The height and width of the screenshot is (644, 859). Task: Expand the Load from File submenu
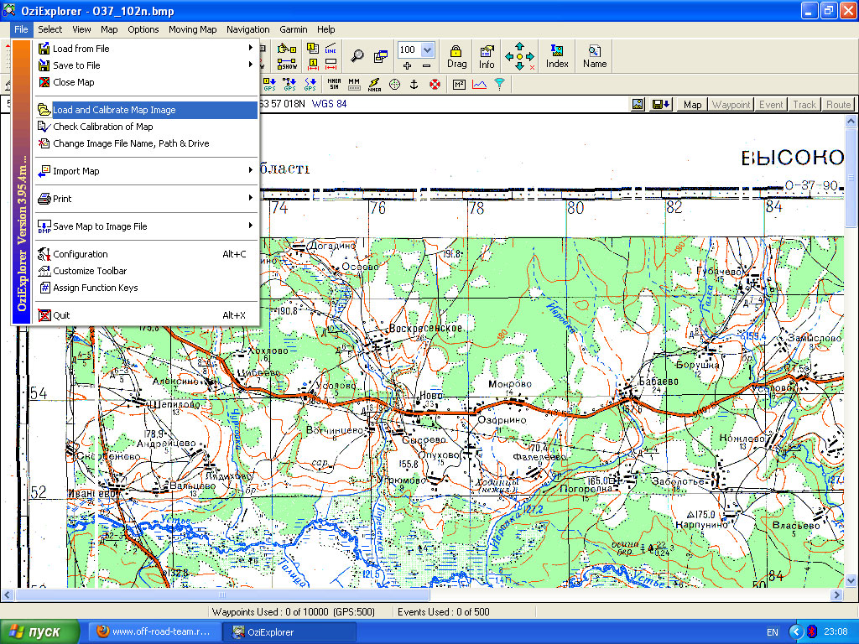(x=146, y=48)
